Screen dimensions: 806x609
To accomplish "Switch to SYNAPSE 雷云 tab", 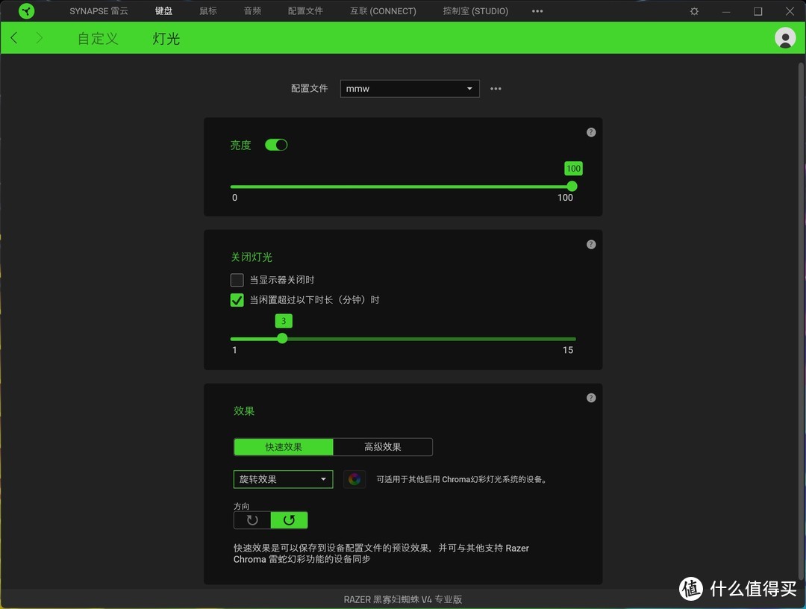I will coord(99,10).
